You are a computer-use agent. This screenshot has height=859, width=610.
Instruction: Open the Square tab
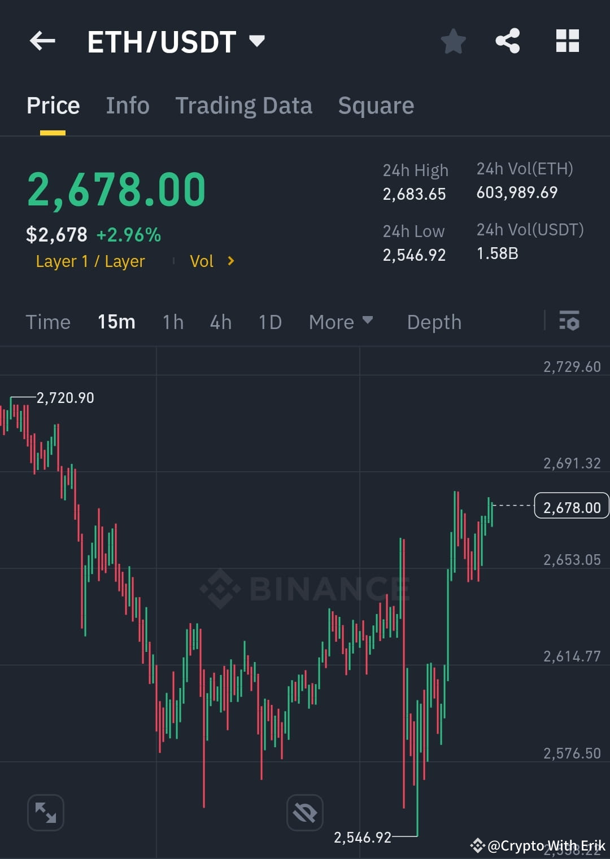click(376, 105)
